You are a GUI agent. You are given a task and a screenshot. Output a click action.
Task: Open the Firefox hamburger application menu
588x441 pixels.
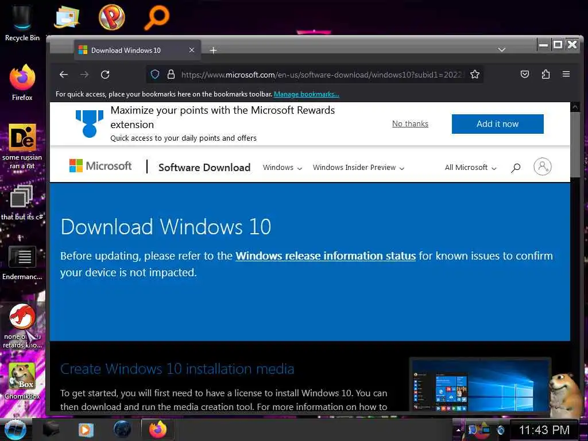tap(566, 74)
